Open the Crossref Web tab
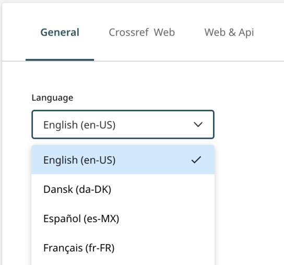 pos(141,32)
